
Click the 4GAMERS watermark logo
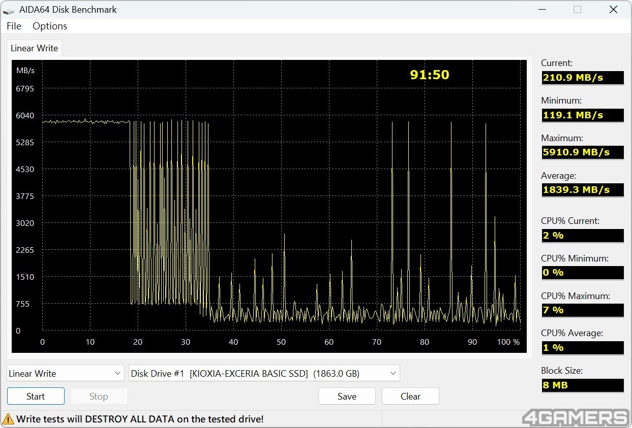point(576,417)
